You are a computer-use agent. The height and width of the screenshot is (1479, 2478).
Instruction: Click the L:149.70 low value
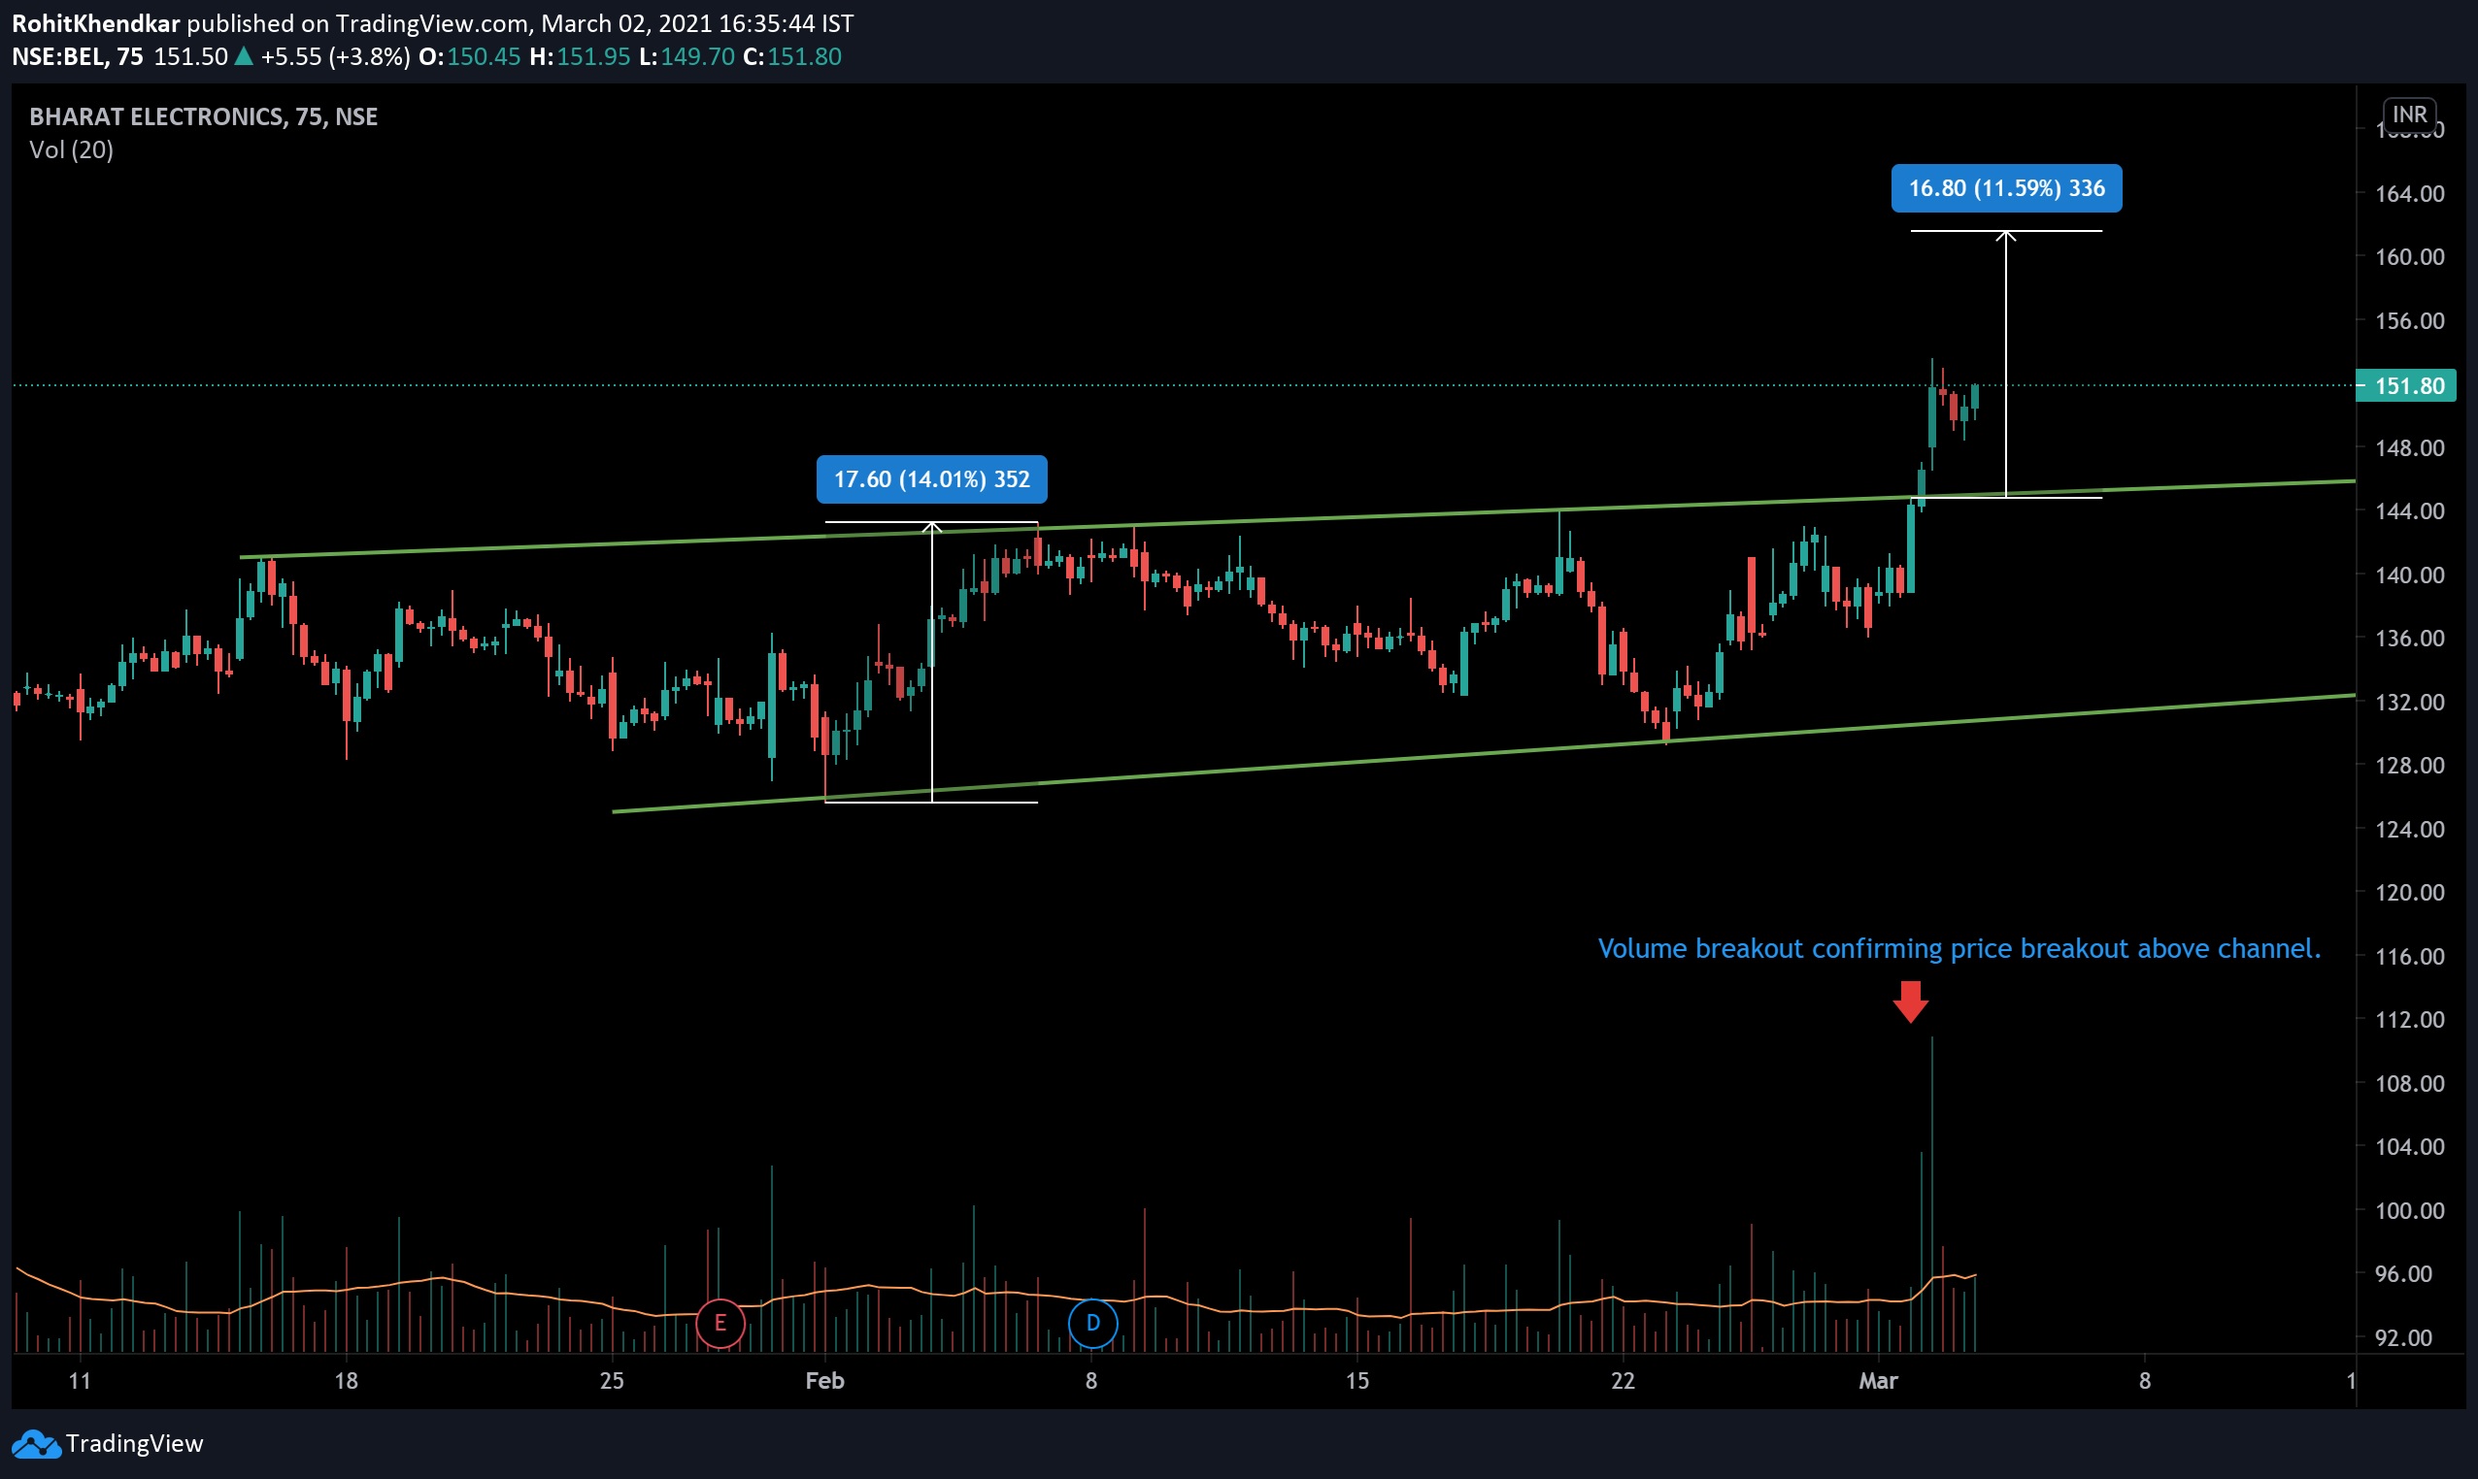click(687, 57)
